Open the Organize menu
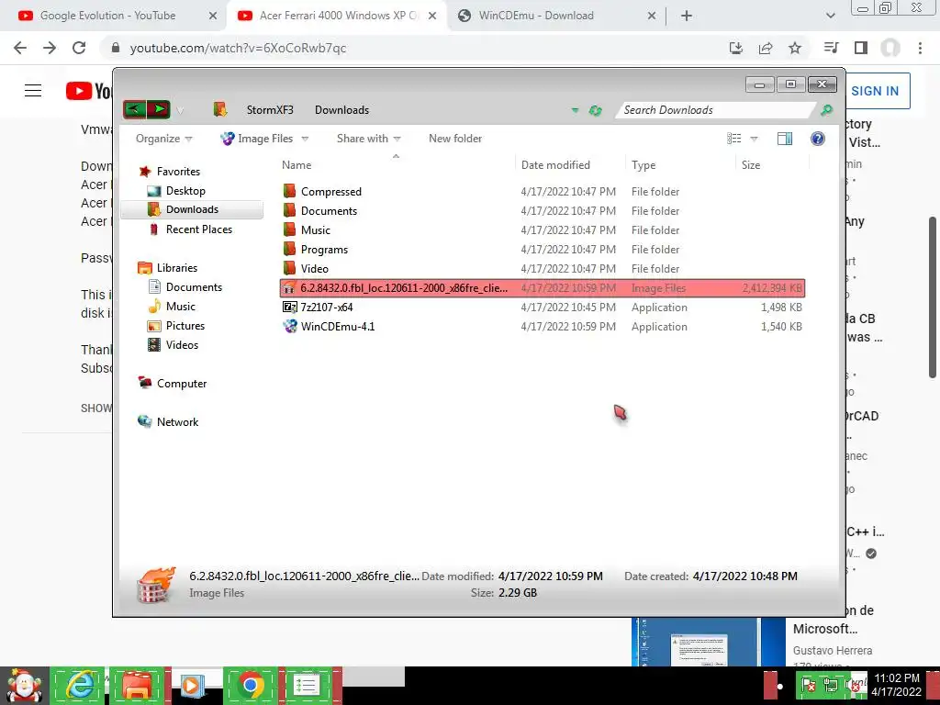The width and height of the screenshot is (940, 705). (x=163, y=139)
